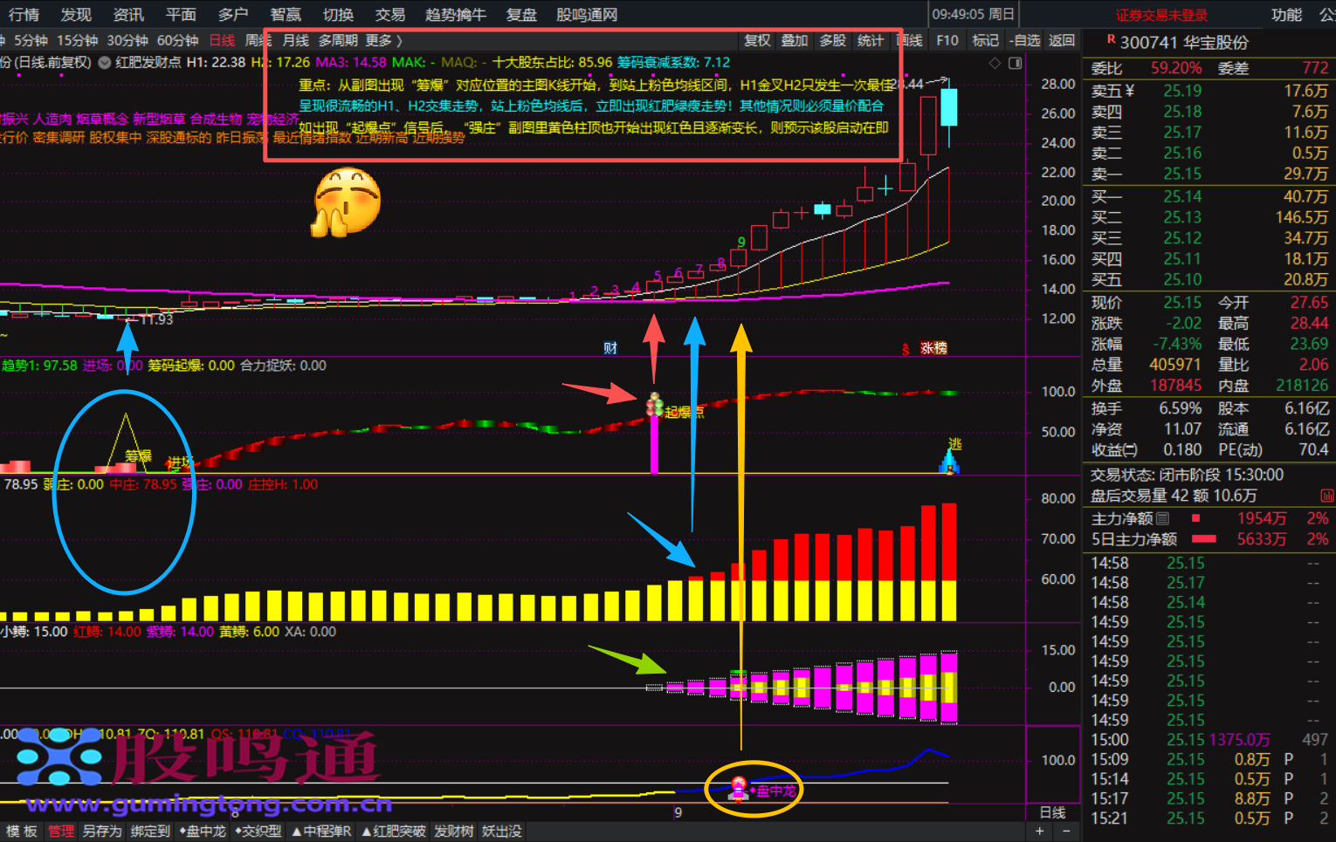Open the 趋势擒牛 menu
This screenshot has width=1336, height=842.
click(455, 15)
